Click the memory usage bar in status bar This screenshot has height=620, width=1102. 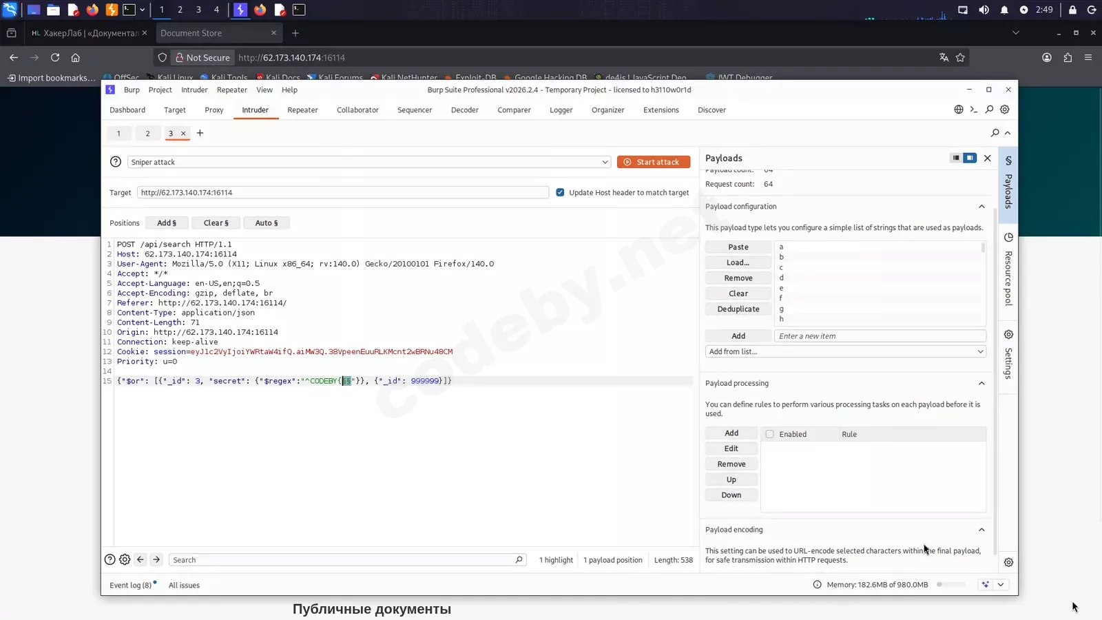(x=951, y=585)
